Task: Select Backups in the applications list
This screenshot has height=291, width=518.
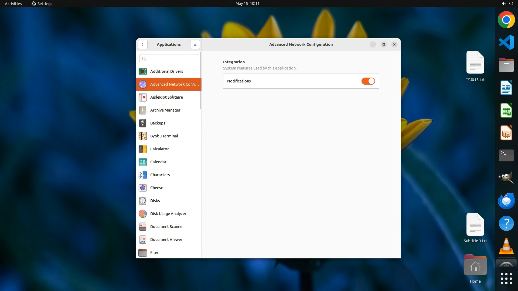Action: [158, 123]
